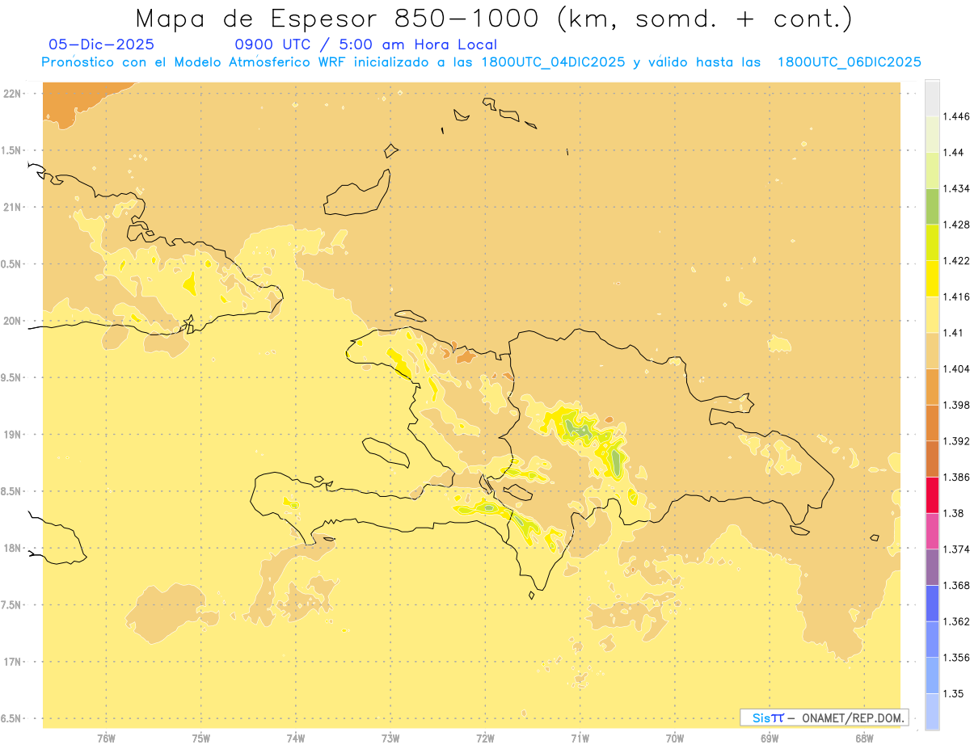Click the '0900 UTC / 5:00 am Hora Local' time label

coord(366,45)
